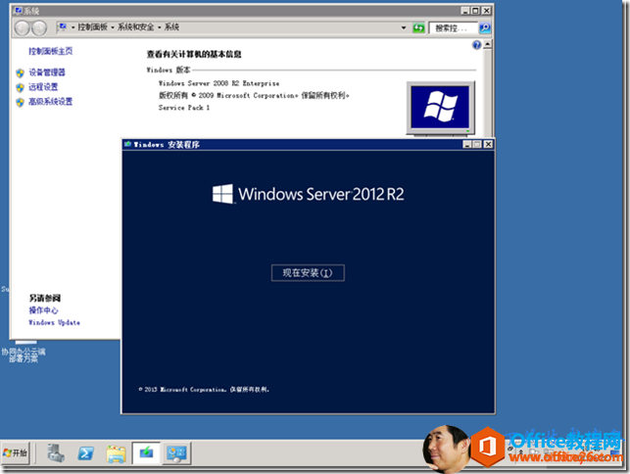Click the 系统 window title bar icon
Image resolution: width=630 pixels, height=474 pixels.
18,11
